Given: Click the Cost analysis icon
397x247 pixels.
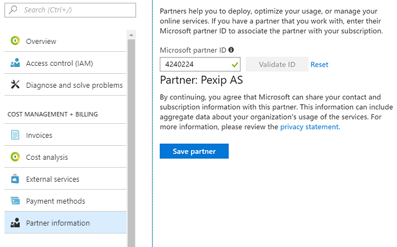Looking at the screenshot, I should tap(15, 157).
